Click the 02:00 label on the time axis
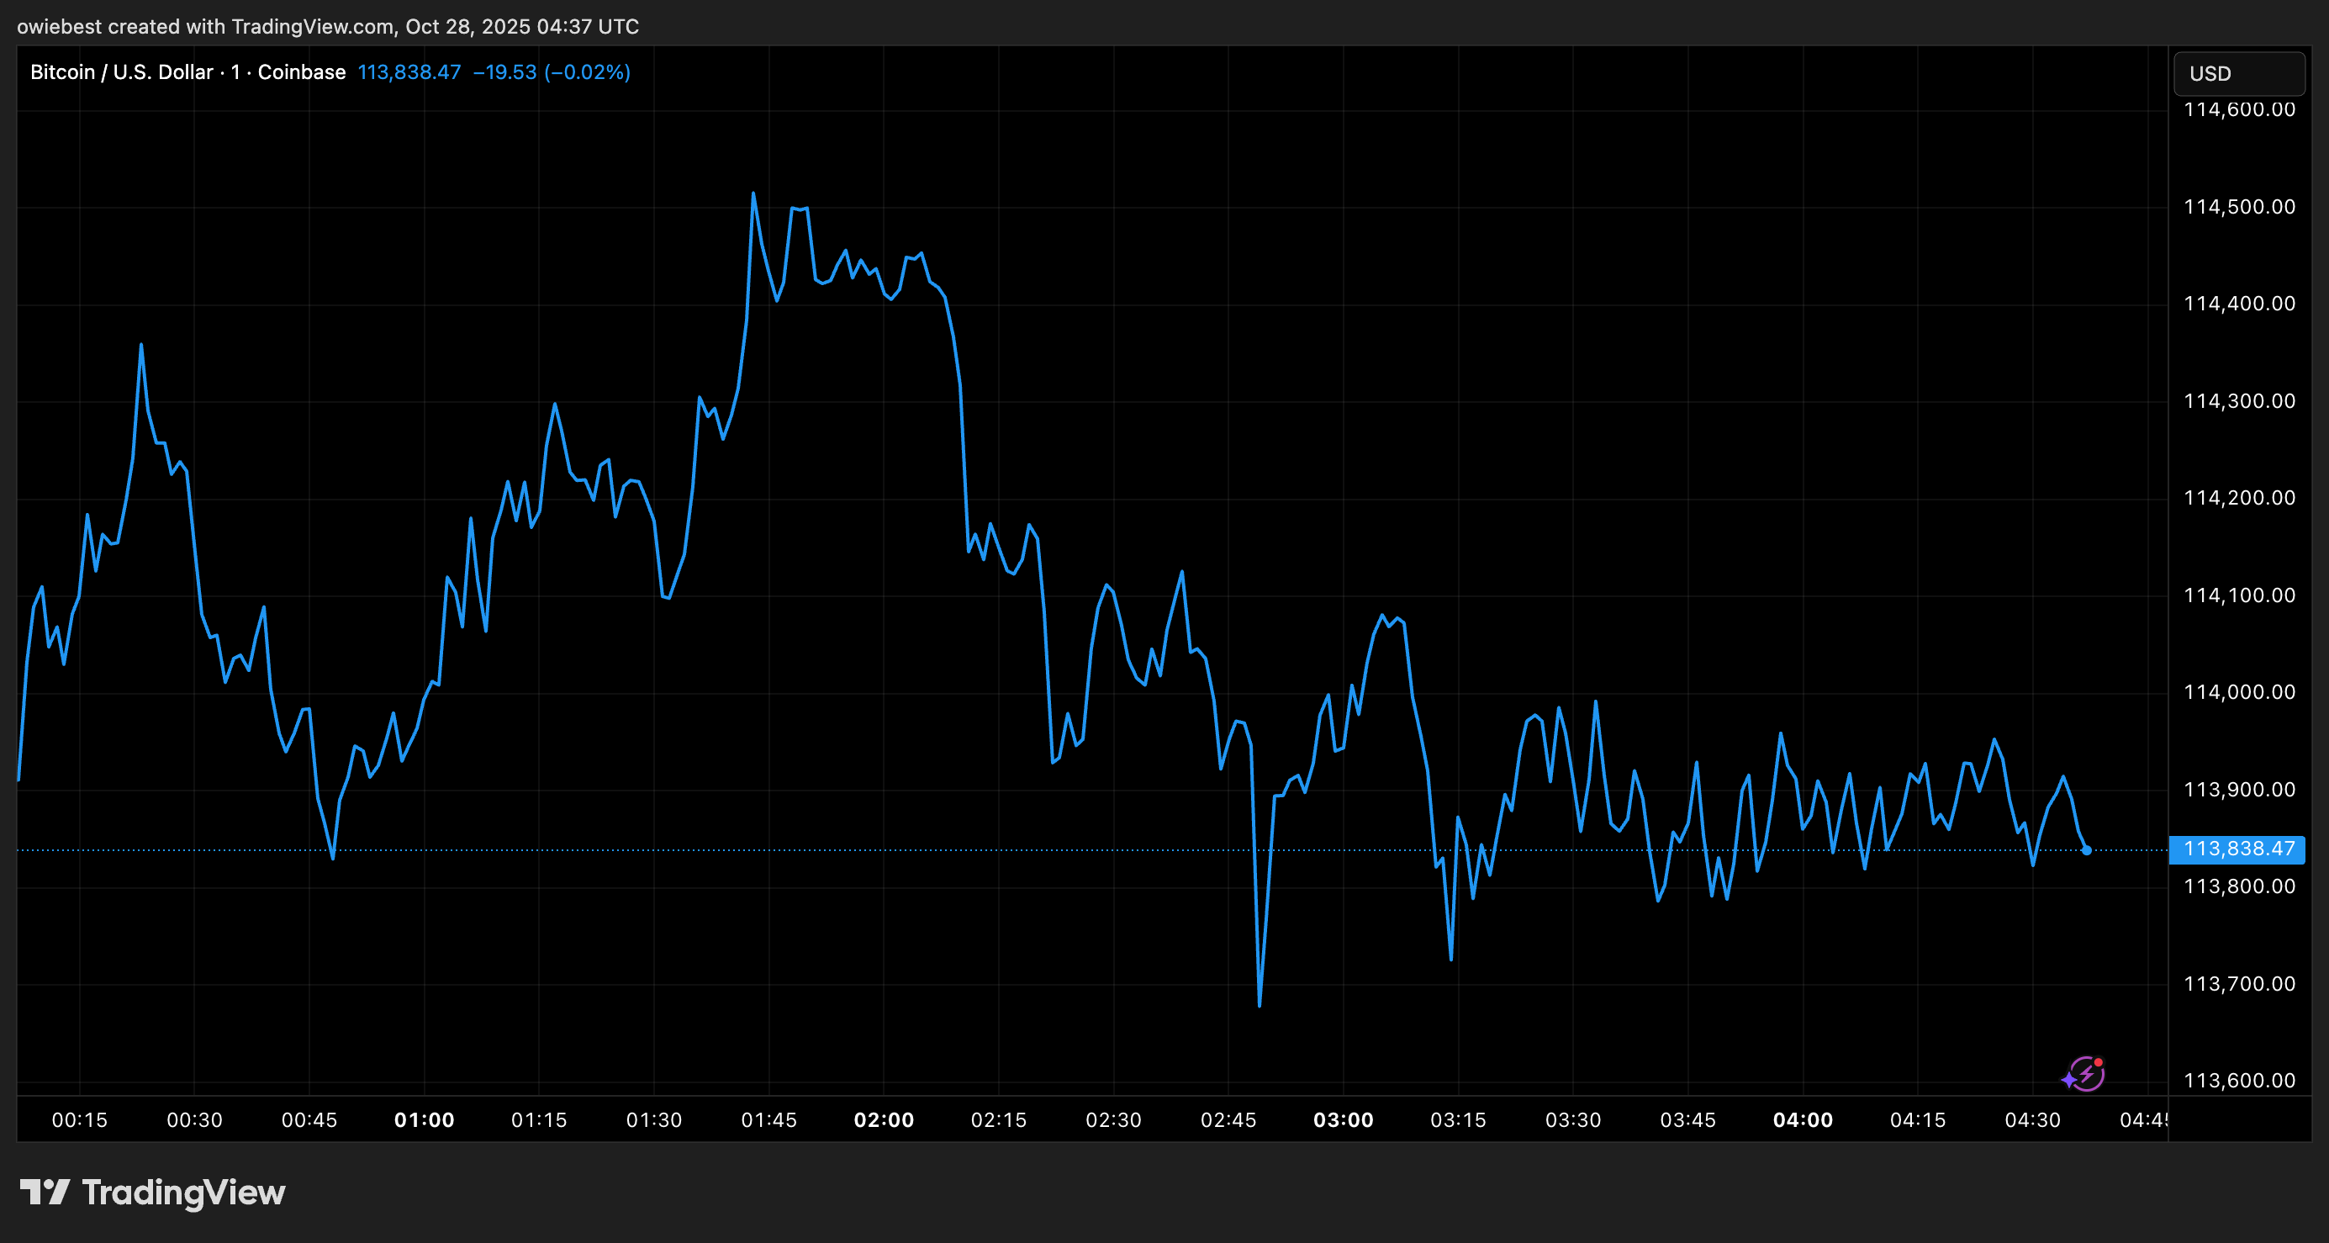Viewport: 2329px width, 1243px height. pos(885,1119)
